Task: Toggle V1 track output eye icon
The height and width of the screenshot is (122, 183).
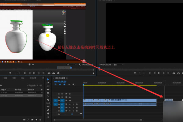Action: coord(70,100)
